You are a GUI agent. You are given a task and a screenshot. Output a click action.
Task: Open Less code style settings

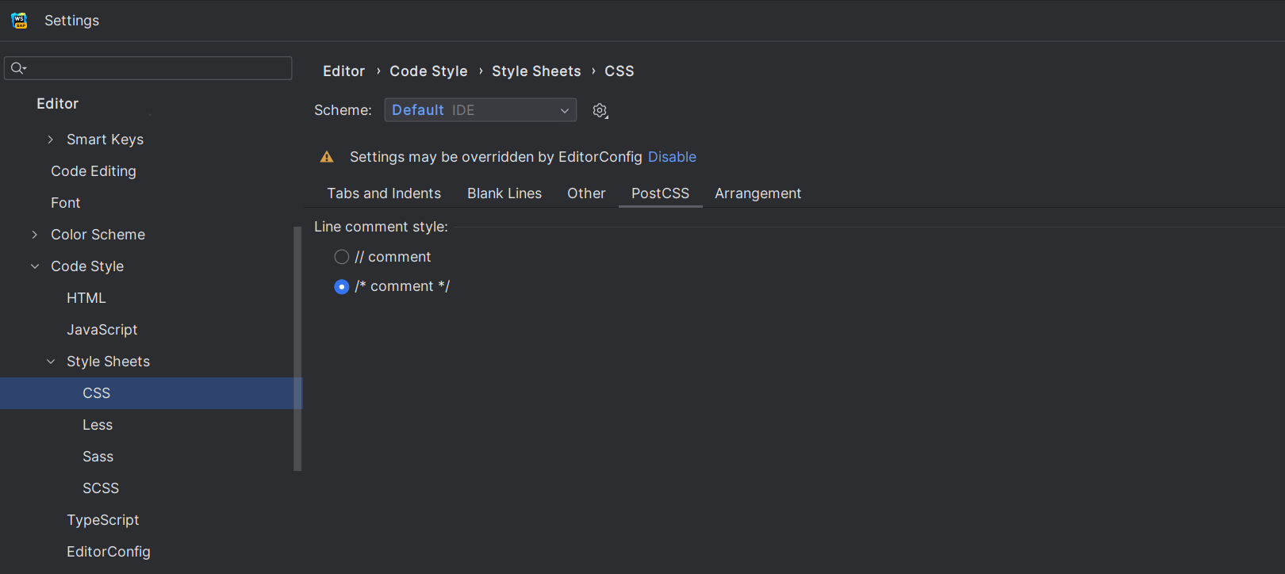pyautogui.click(x=98, y=425)
